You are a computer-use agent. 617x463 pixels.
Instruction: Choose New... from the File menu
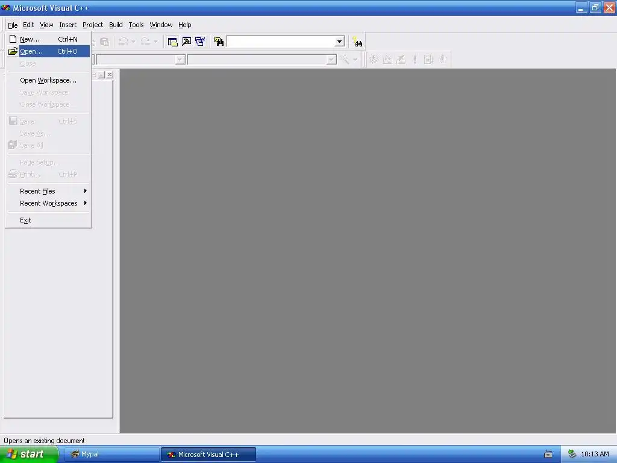click(49, 39)
